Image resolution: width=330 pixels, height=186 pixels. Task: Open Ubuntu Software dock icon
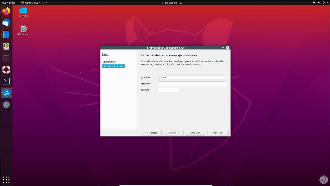tap(6, 58)
